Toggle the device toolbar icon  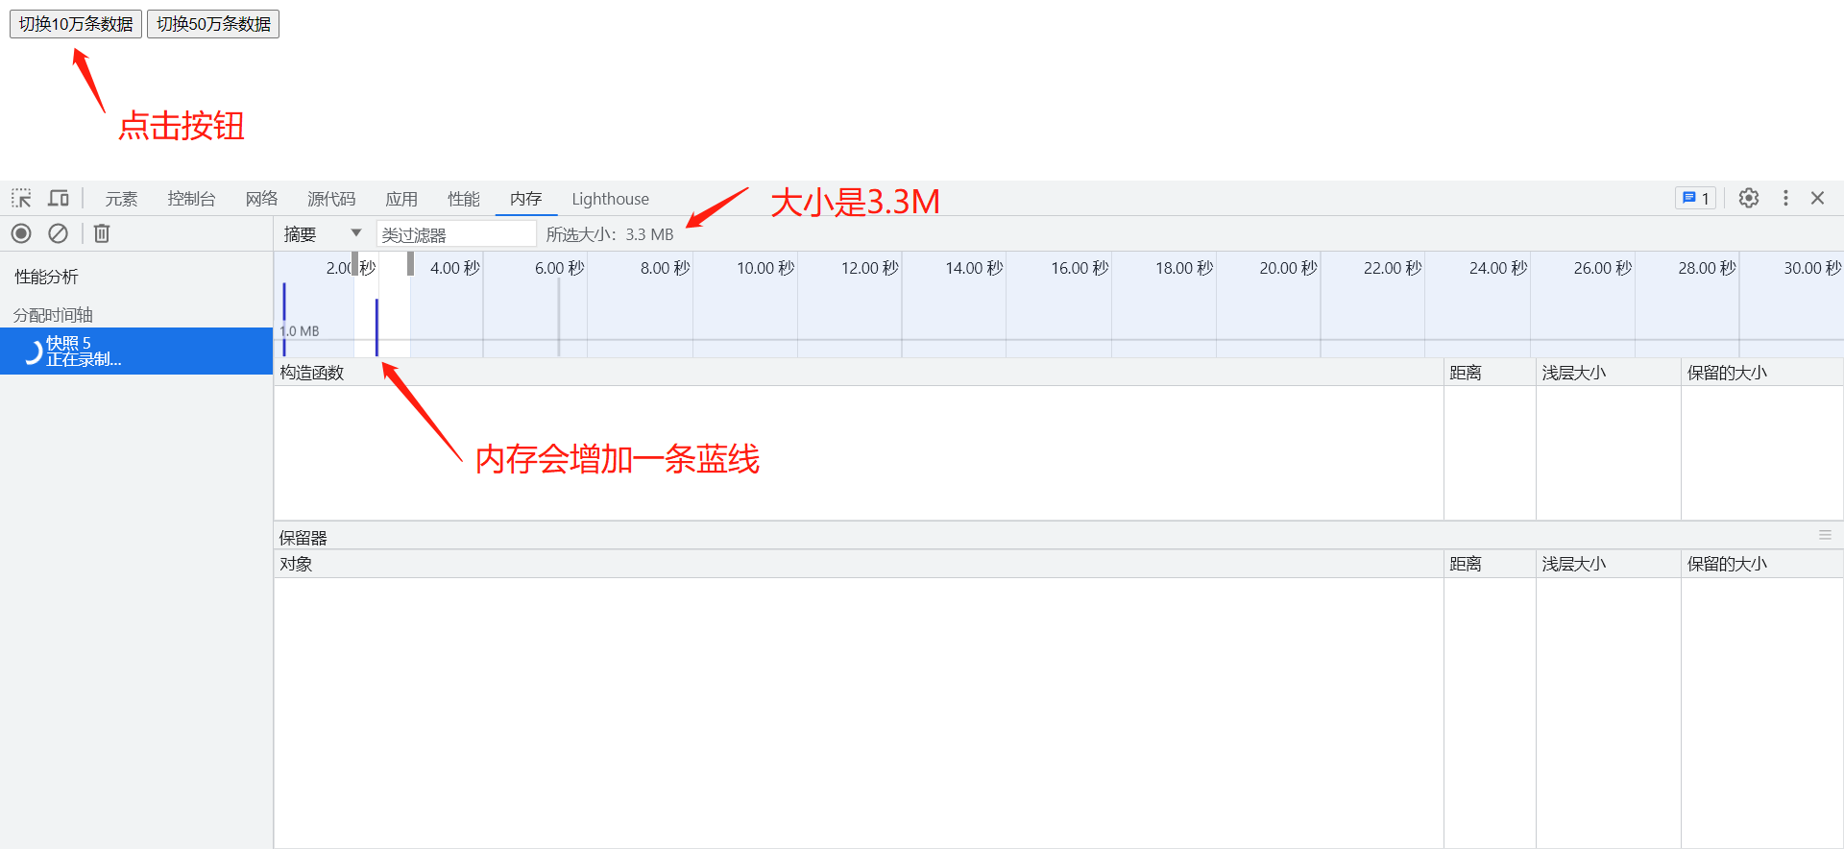click(x=59, y=199)
